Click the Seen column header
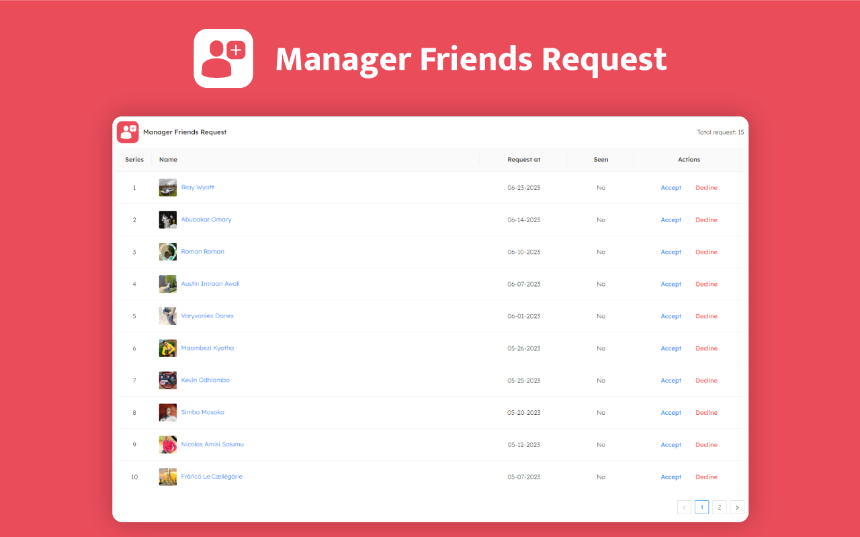Screen dimensions: 860x537 601,159
